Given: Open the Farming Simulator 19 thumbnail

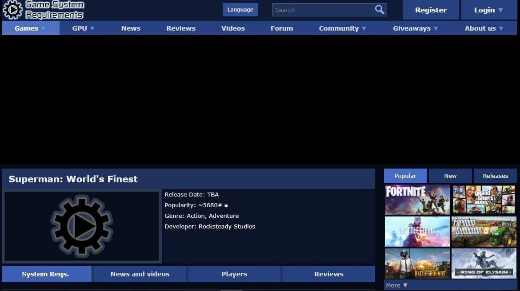Looking at the screenshot, I should point(484,232).
